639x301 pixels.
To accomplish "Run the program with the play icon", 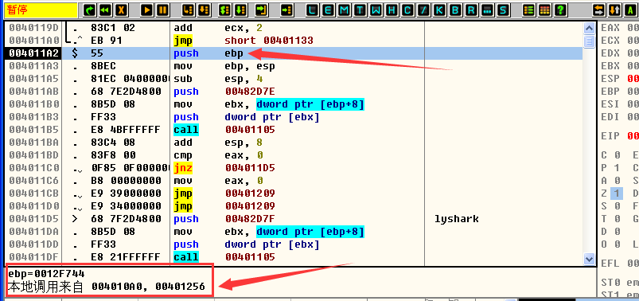I will [x=147, y=10].
